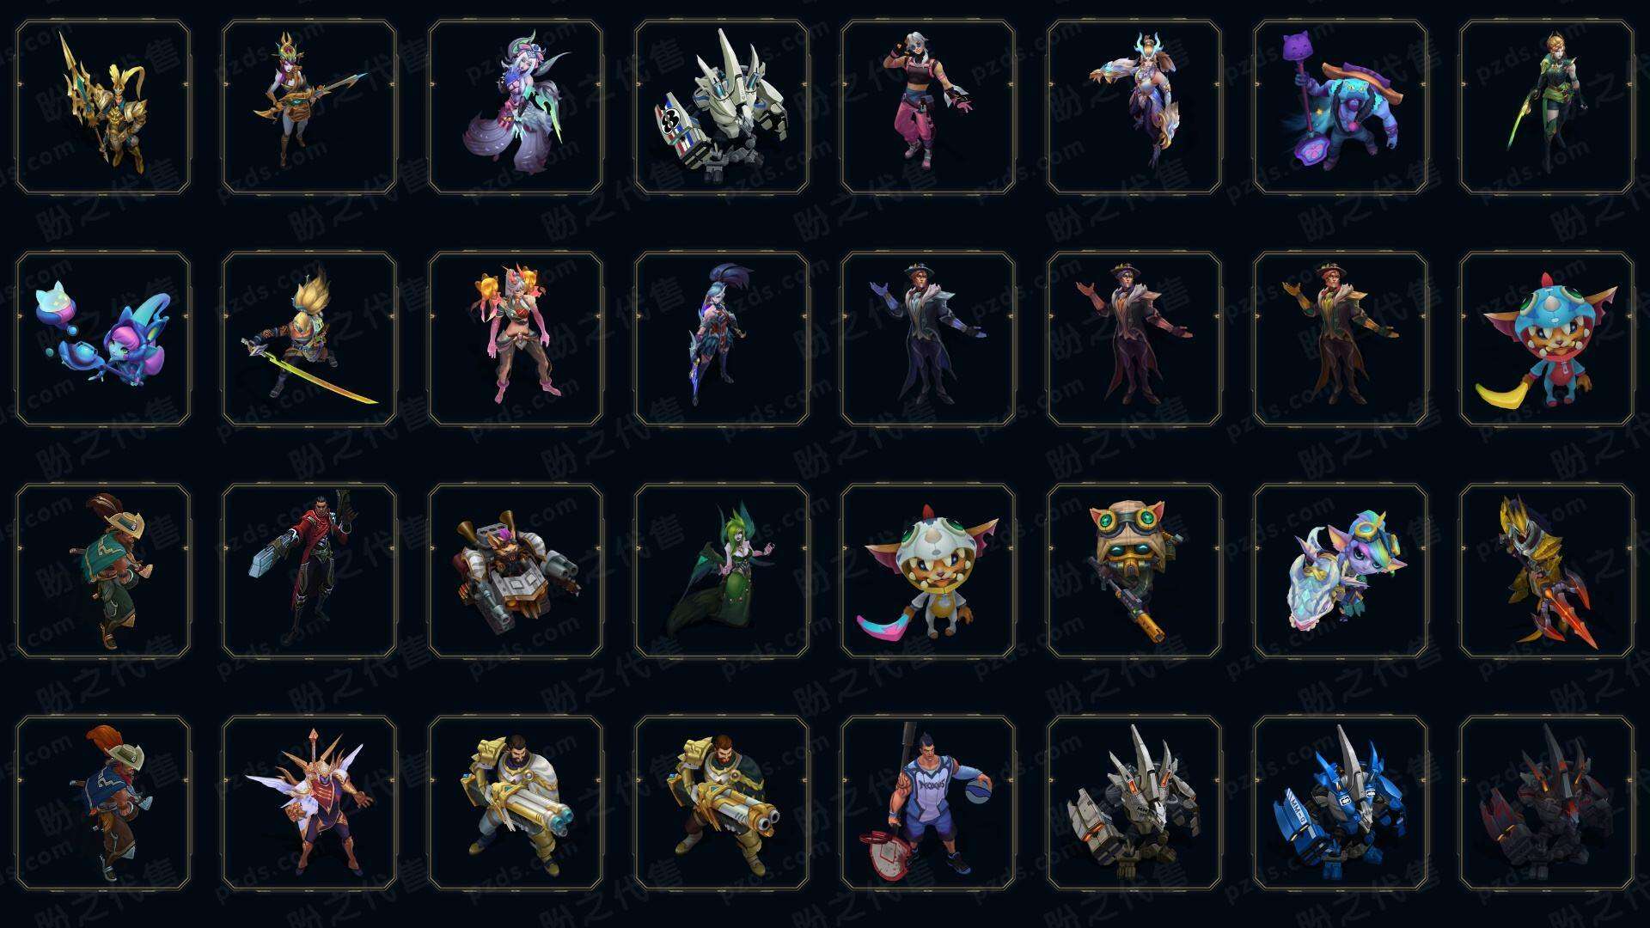Screen dimensions: 1650x928
Task: Select the rainbow unicorn rider yordle skin
Action: (x=1341, y=571)
